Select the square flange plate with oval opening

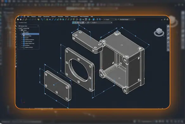(x=80, y=70)
